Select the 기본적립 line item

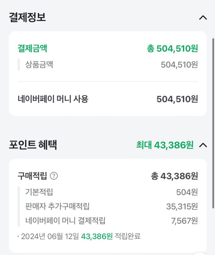pyautogui.click(x=39, y=192)
